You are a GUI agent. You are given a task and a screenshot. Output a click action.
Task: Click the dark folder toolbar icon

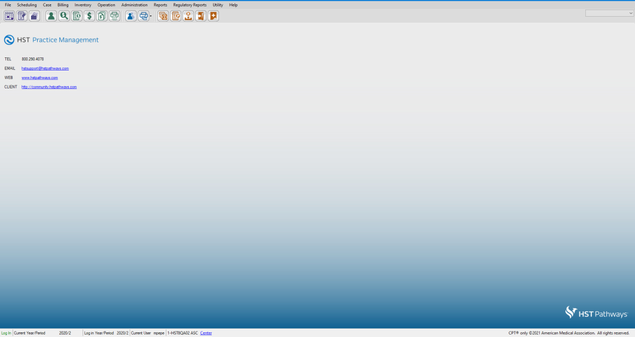click(35, 16)
